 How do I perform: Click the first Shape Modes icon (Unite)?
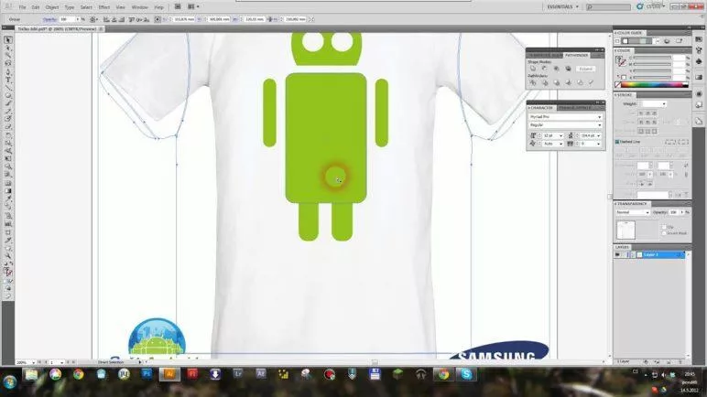click(533, 69)
